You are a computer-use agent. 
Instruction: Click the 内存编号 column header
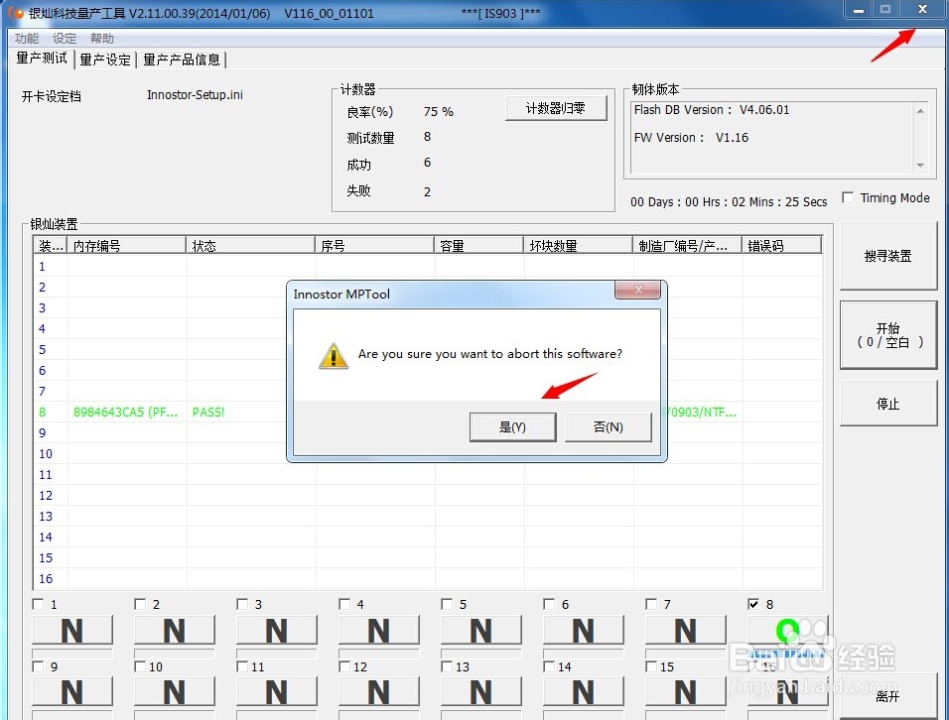[x=126, y=245]
